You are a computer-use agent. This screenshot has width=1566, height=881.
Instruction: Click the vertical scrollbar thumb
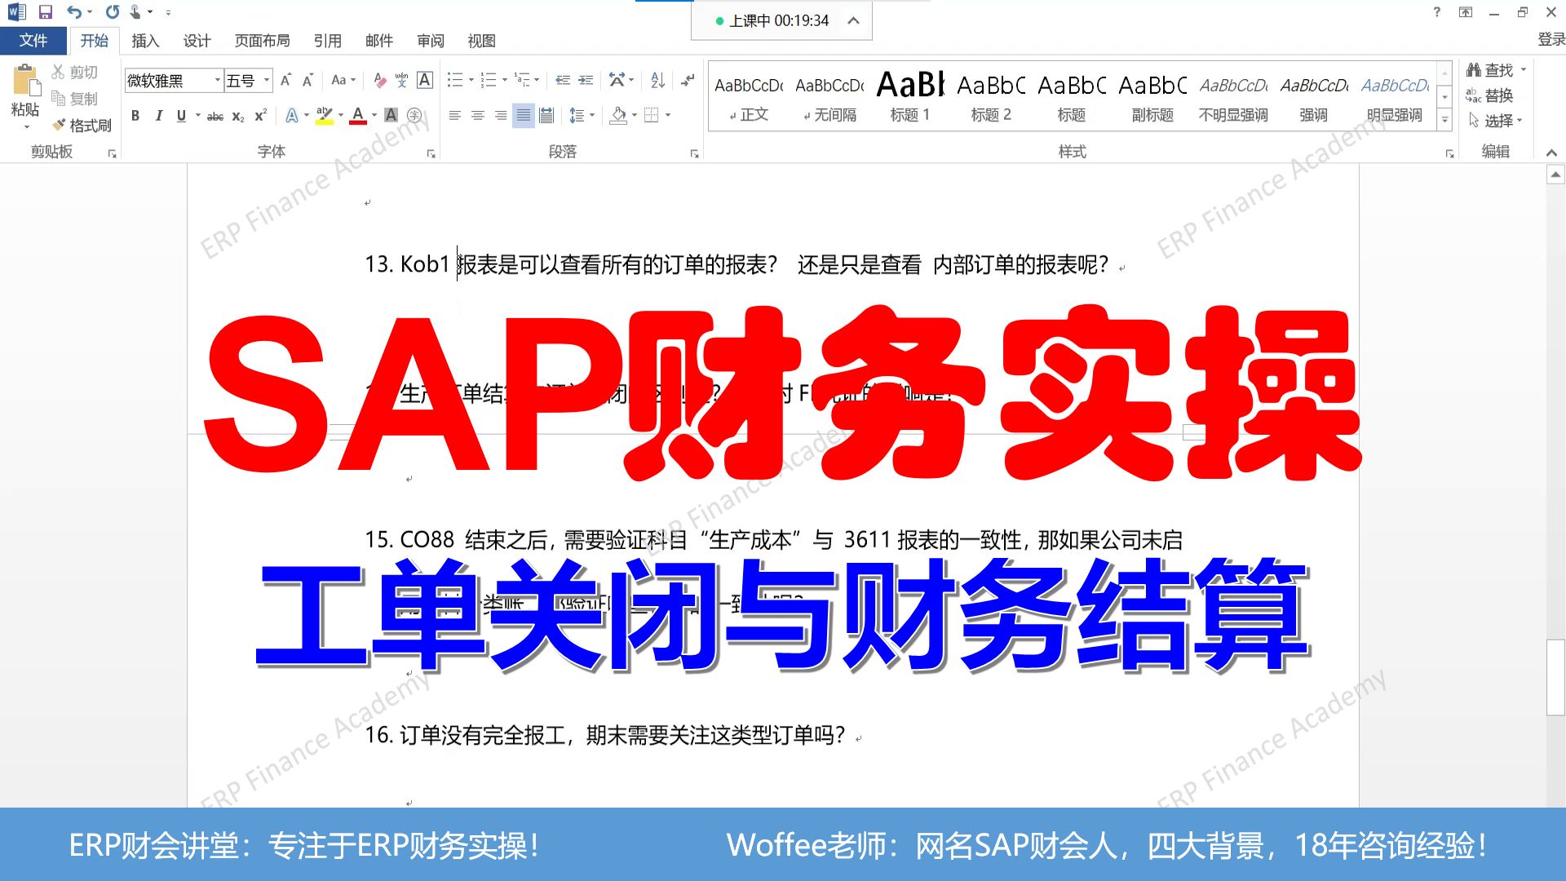[1555, 678]
